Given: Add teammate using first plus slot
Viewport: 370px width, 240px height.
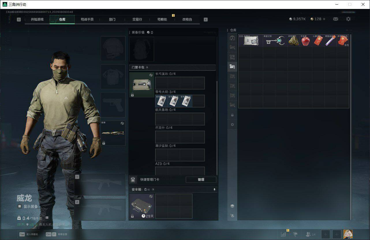Looking at the screenshot, I should point(326,234).
